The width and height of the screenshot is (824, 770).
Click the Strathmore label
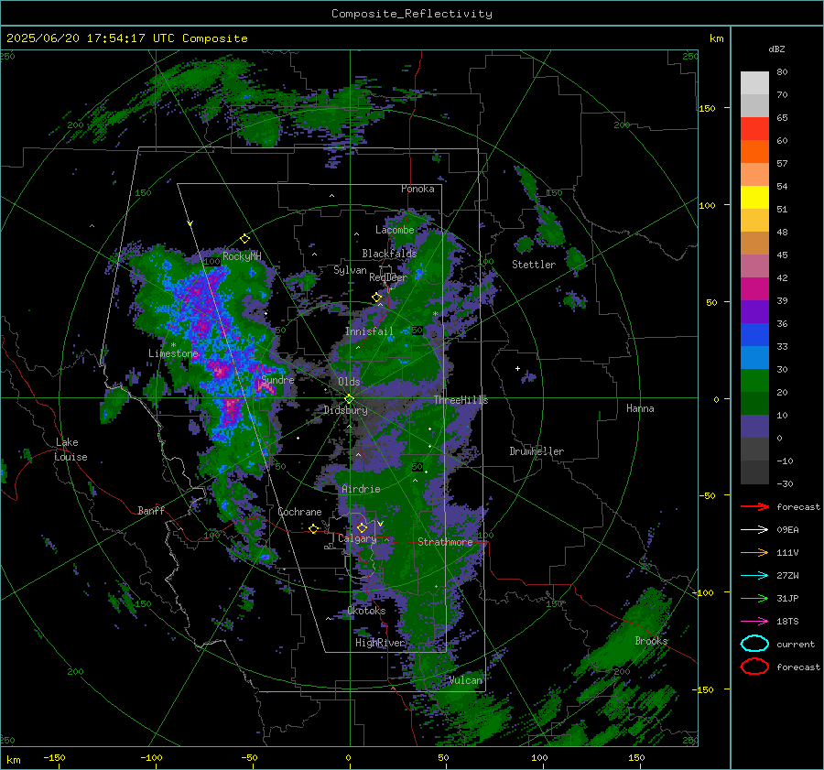pos(445,542)
